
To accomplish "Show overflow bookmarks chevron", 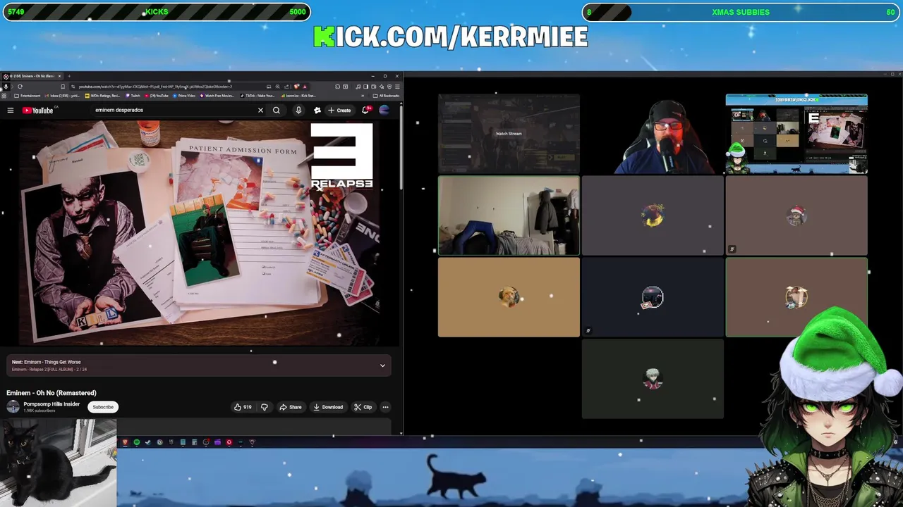I will tap(362, 96).
